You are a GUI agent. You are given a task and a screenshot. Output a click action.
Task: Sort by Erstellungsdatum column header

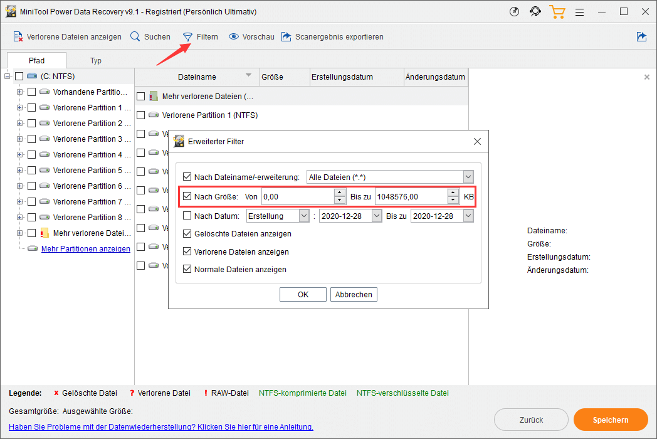pyautogui.click(x=357, y=77)
